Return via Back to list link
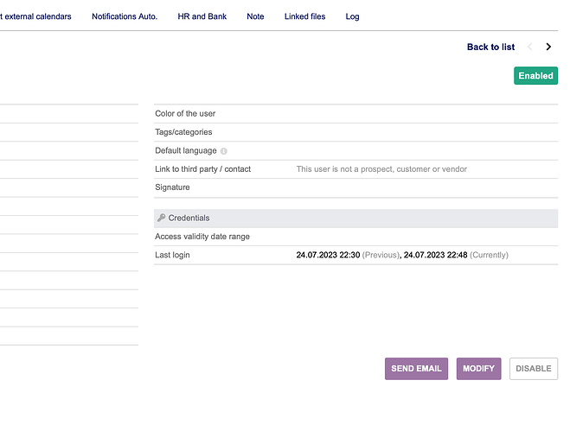 click(490, 47)
